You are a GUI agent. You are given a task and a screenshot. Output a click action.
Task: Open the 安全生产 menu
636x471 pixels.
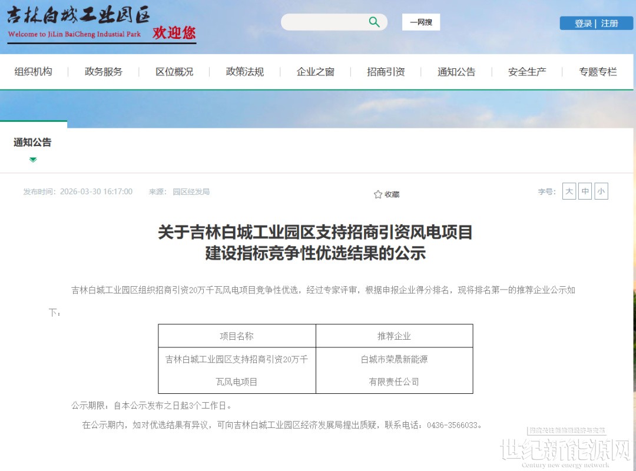tap(527, 72)
